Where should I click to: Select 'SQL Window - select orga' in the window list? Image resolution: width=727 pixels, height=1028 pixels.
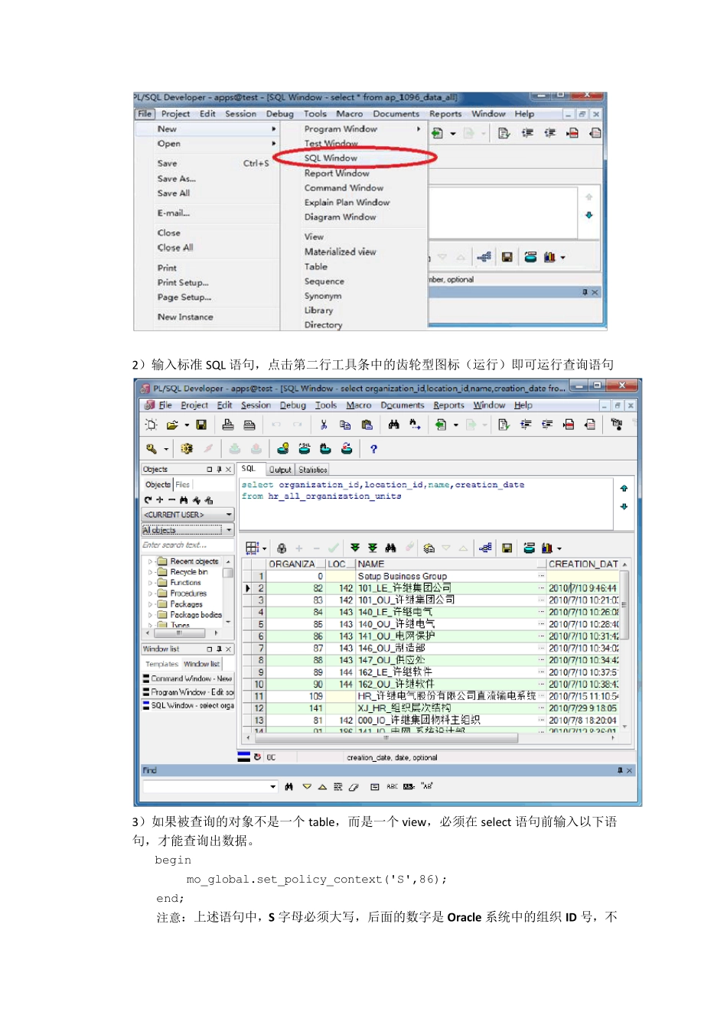pos(188,706)
